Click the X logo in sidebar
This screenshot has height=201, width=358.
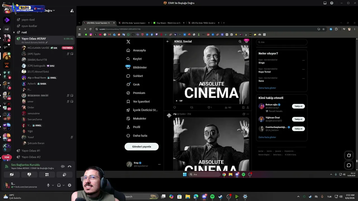pos(128,42)
